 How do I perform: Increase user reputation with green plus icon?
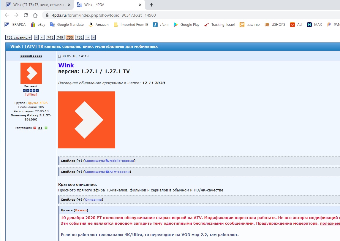[x=46, y=128]
